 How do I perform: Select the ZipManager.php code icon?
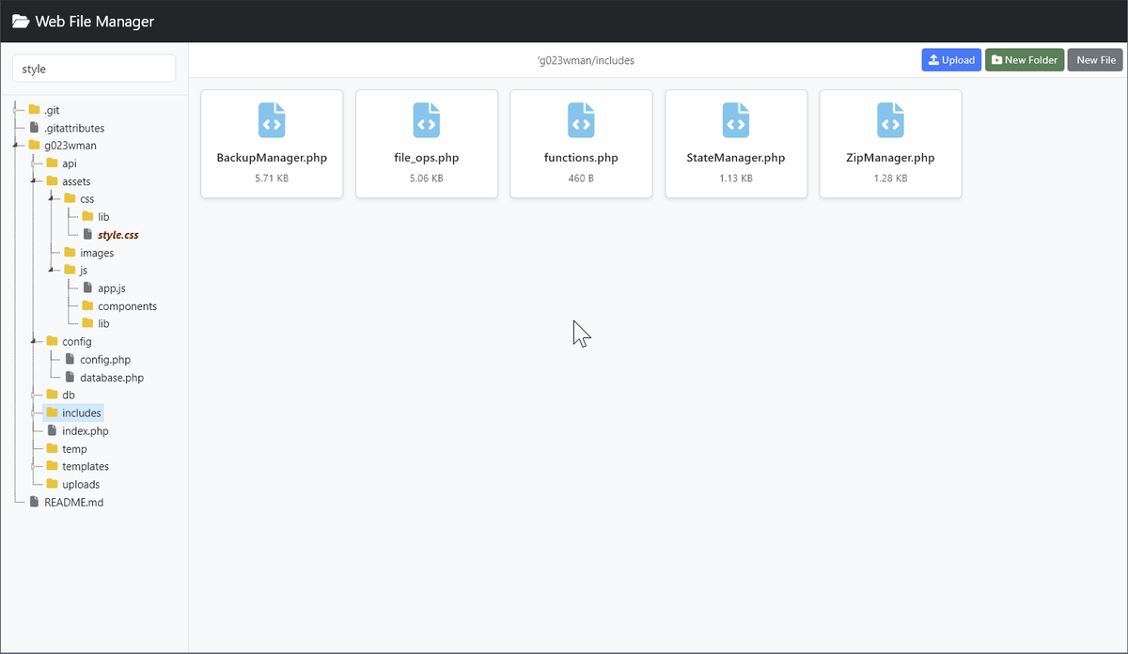(x=890, y=119)
